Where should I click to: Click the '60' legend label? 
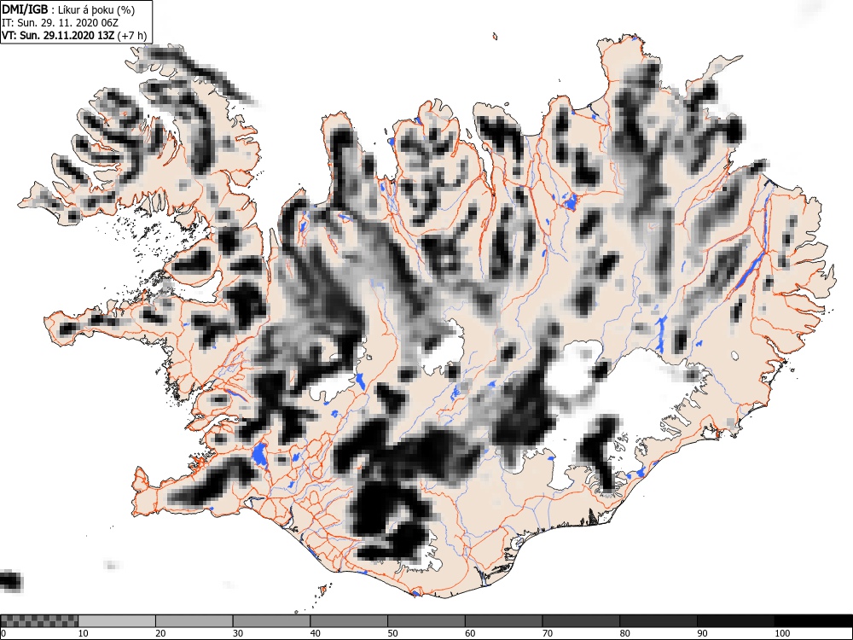pos(469,633)
